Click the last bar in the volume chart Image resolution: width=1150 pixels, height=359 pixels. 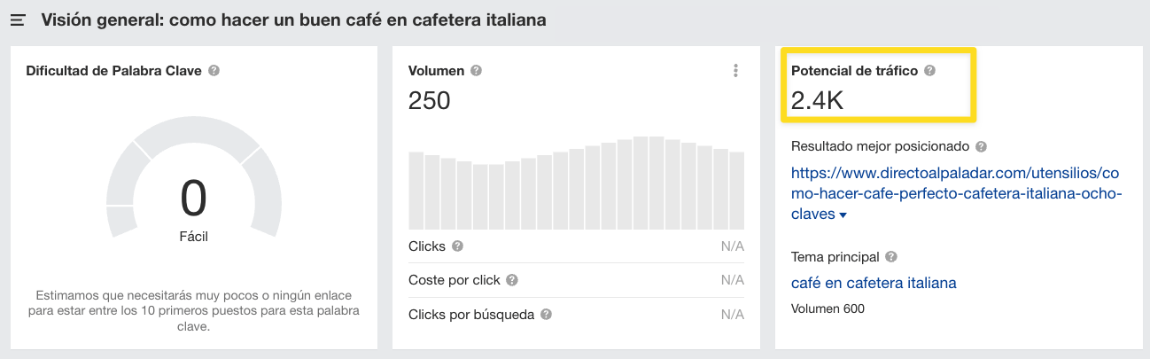pyautogui.click(x=735, y=191)
